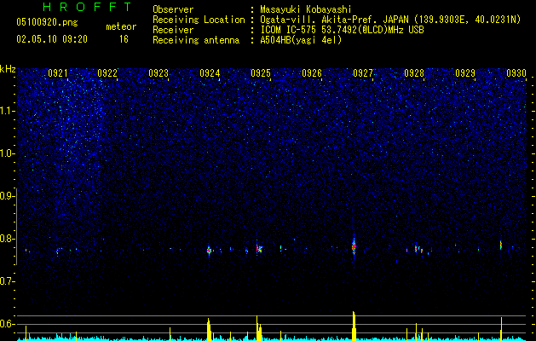This screenshot has height=341, width=536.
Task: Click the strong meteor echo near 0927
Action: [354, 246]
